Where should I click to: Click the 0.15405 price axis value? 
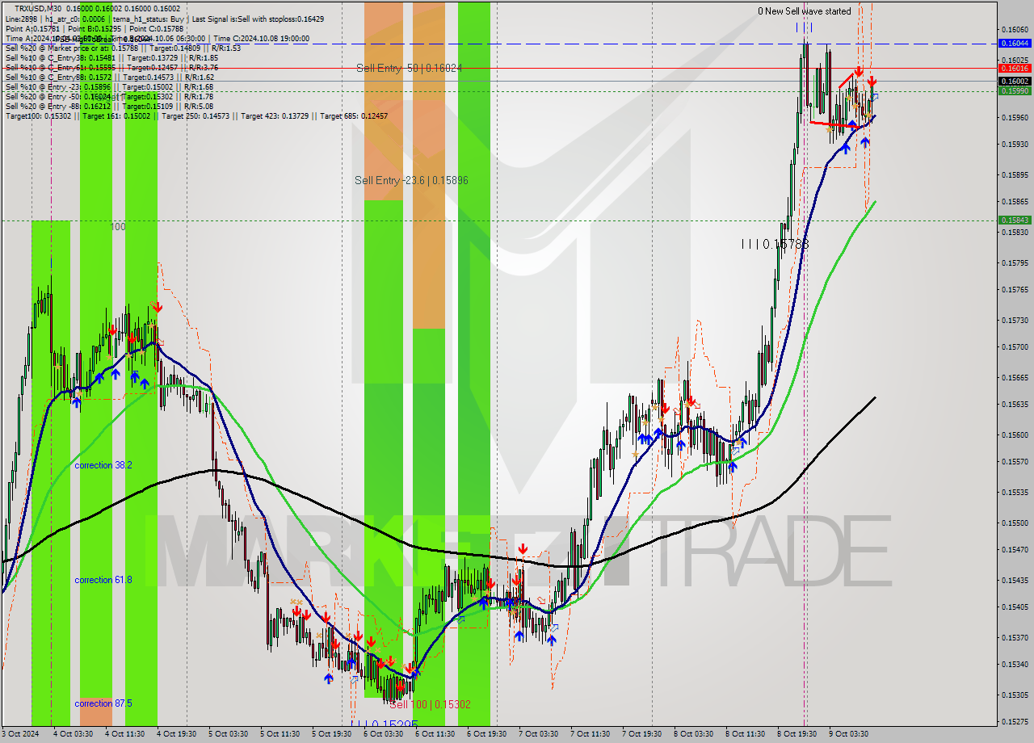coord(1015,607)
